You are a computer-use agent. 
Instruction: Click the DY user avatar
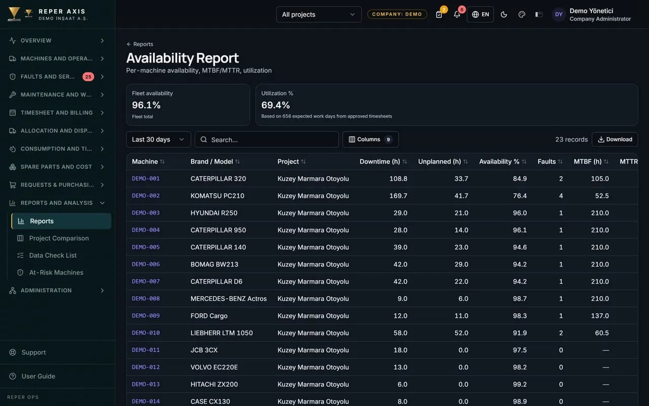point(559,14)
